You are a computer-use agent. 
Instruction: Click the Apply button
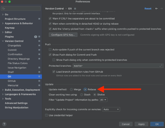(141, 124)
